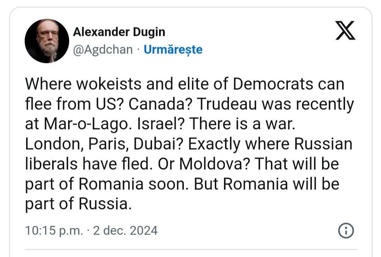Click the word Moldova? in the tweet
The width and height of the screenshot is (381, 257).
point(215,164)
